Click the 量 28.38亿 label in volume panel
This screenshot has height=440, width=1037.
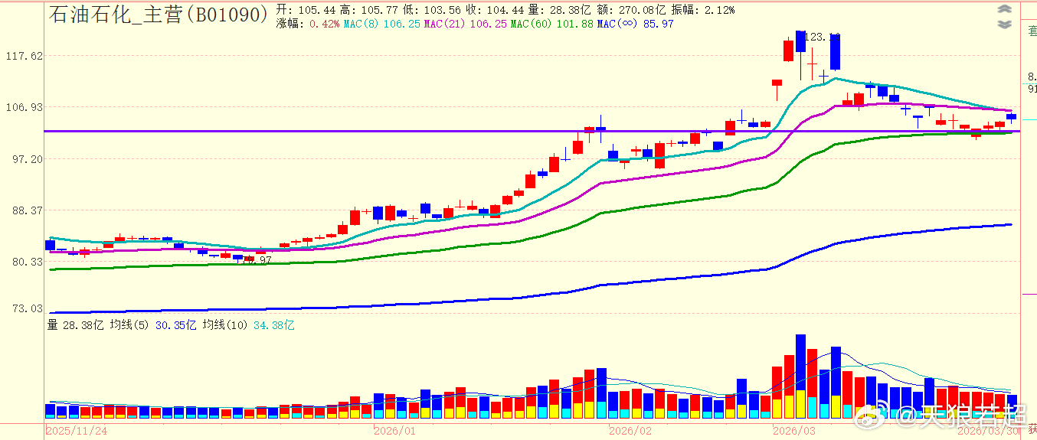[75, 325]
